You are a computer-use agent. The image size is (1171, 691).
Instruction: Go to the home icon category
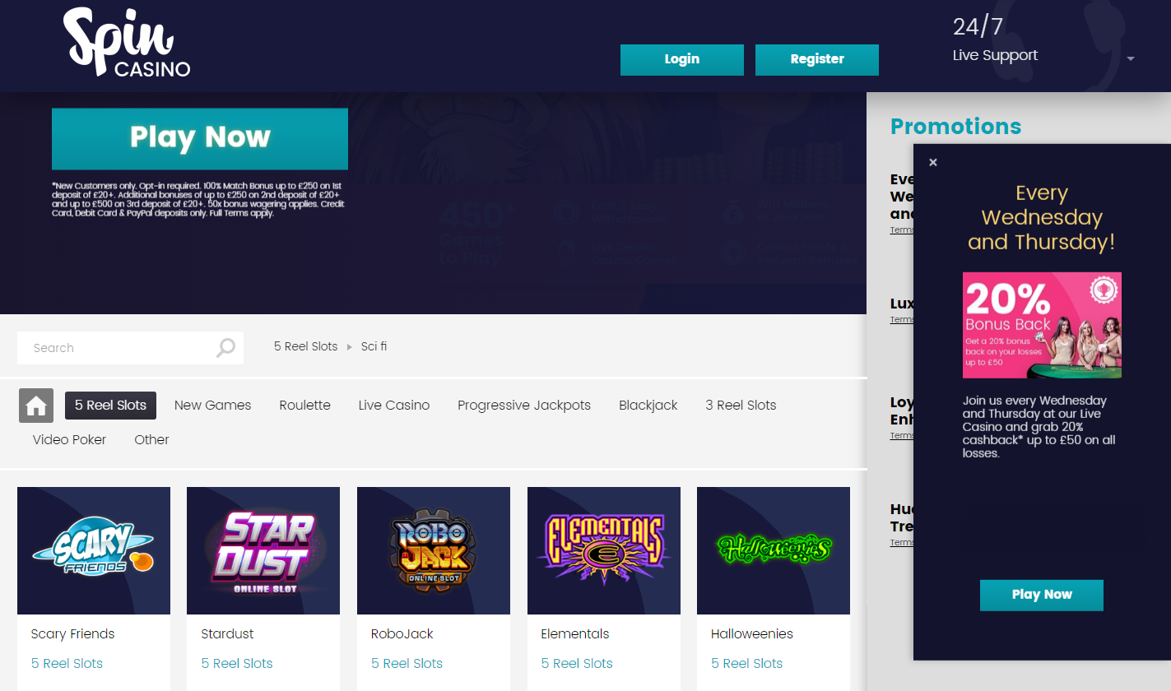click(36, 406)
